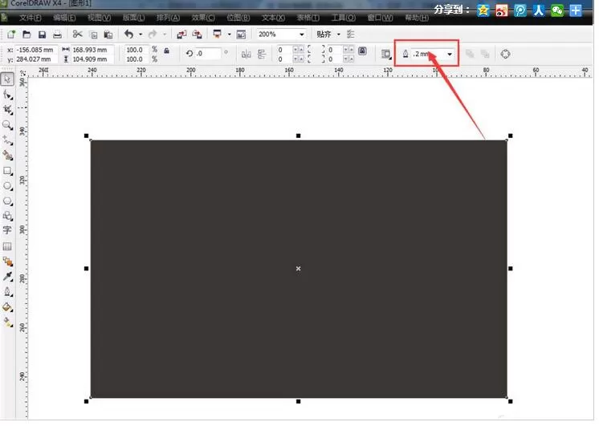The width and height of the screenshot is (599, 426).
Task: Click the dark rectangle center marker
Action: pos(299,269)
